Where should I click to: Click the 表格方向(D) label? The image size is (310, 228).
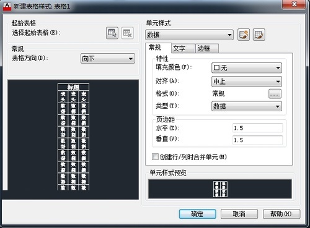coord(30,58)
